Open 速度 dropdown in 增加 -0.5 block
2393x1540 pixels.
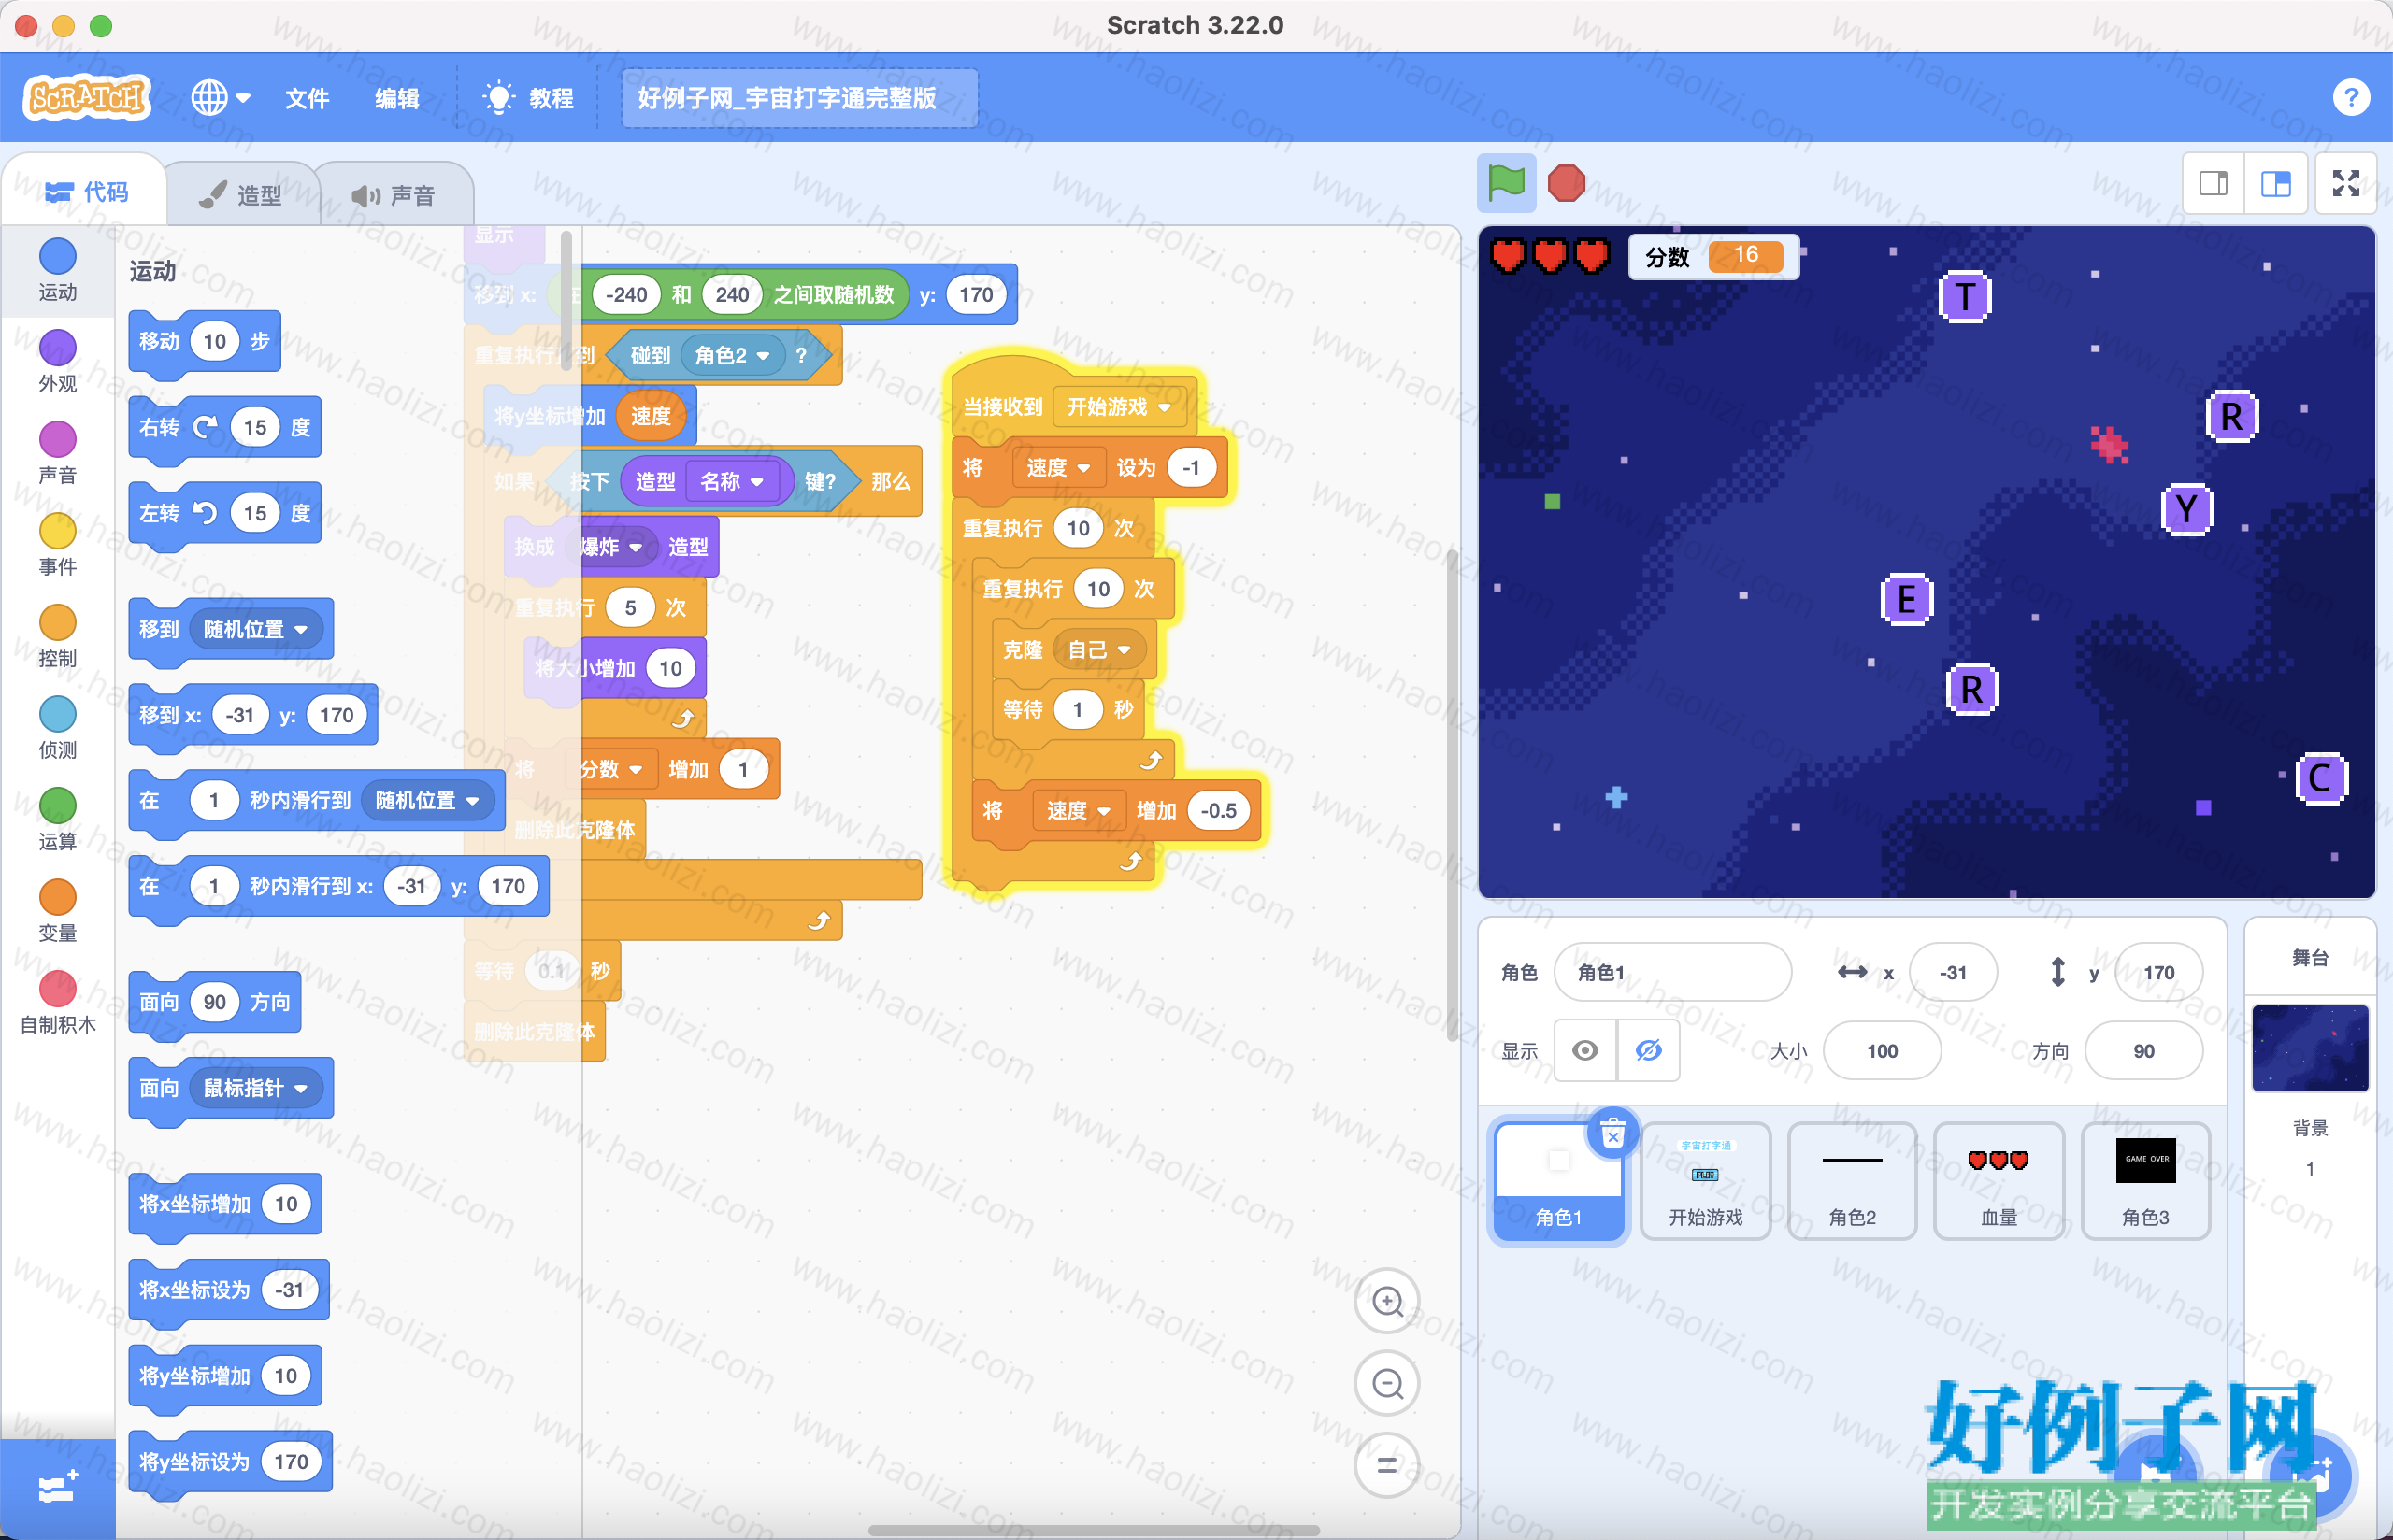coord(1079,811)
